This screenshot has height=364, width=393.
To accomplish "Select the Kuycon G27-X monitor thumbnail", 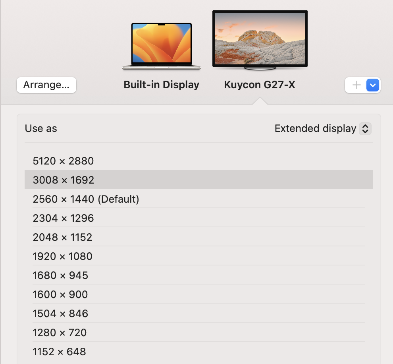I will [260, 40].
